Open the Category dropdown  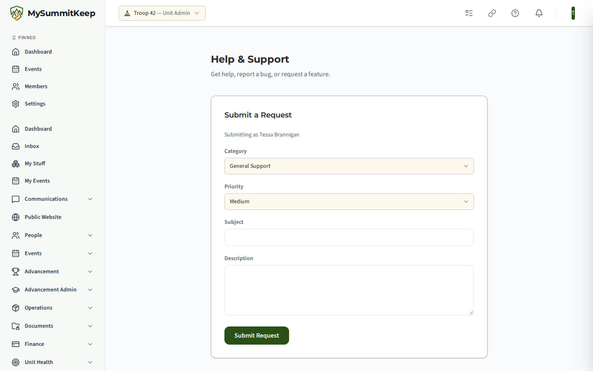[x=349, y=166]
